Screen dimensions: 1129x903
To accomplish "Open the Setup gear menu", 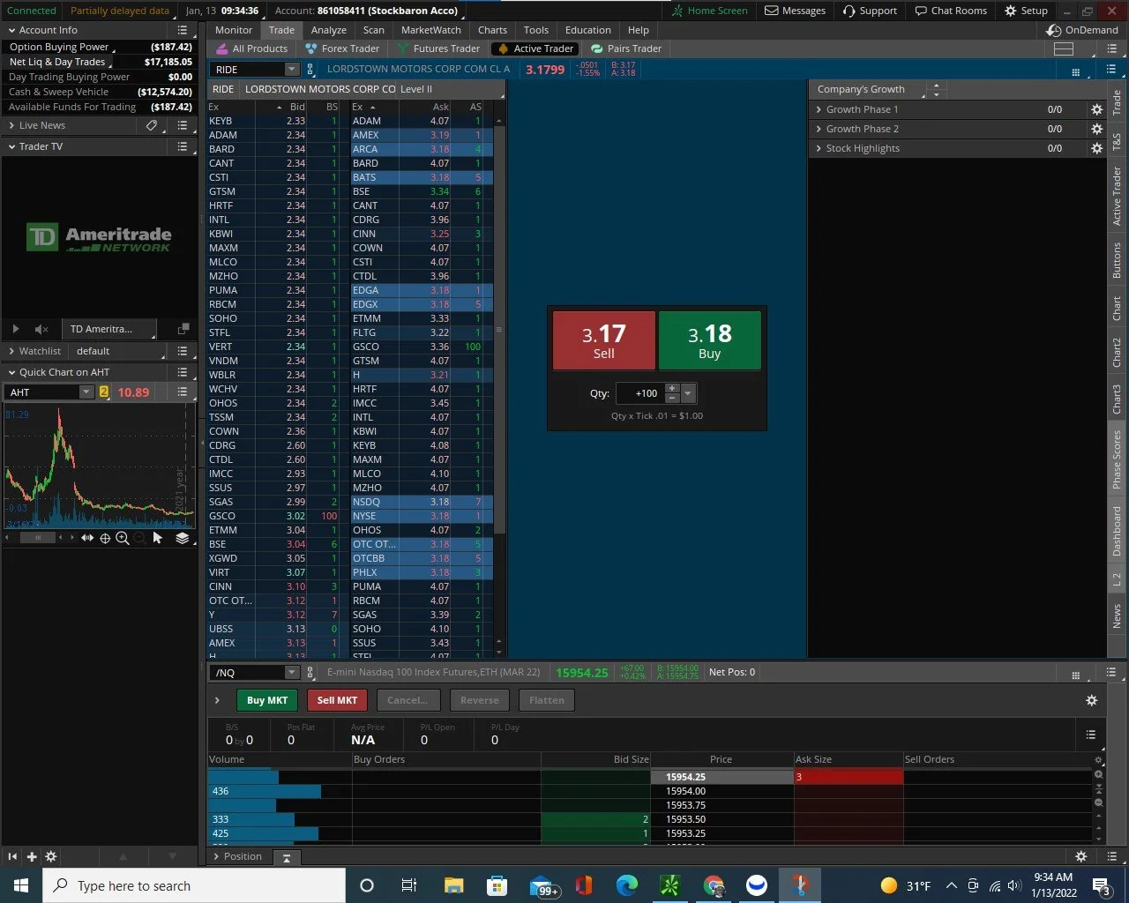I will (x=1026, y=11).
